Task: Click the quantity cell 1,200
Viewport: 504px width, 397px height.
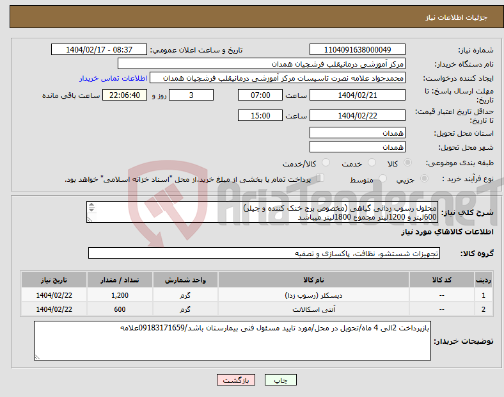Action: (x=120, y=295)
